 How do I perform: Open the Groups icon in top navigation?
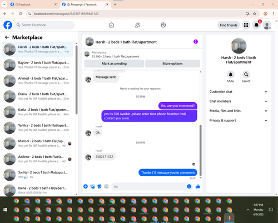(163, 25)
